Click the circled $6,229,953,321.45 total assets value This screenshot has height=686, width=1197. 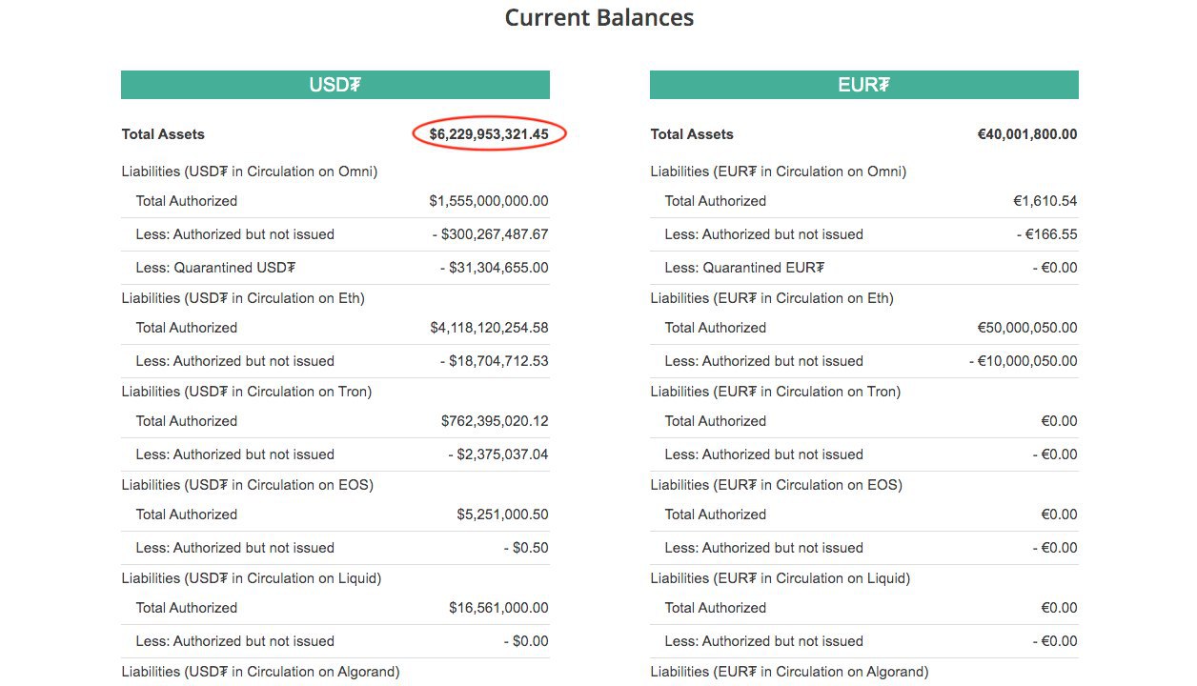tap(489, 134)
